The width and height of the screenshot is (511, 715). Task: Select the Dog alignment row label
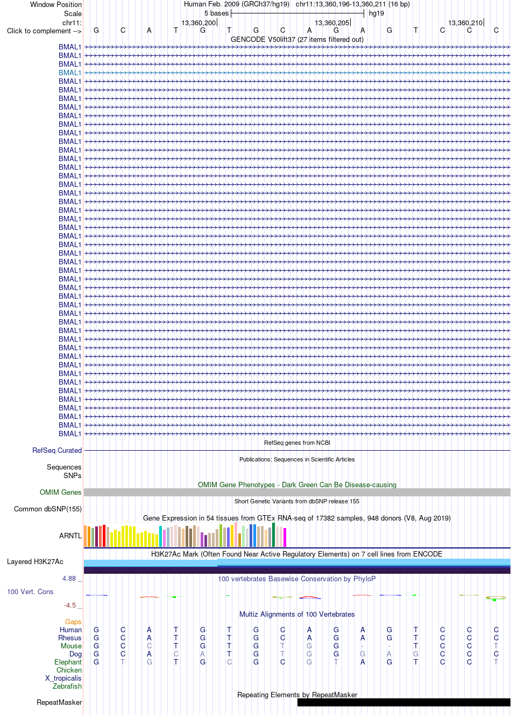76,654
